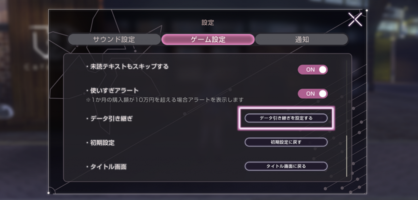Close the 設定 dialog with the X icon
Viewport: 418px width, 200px height.
click(x=355, y=20)
